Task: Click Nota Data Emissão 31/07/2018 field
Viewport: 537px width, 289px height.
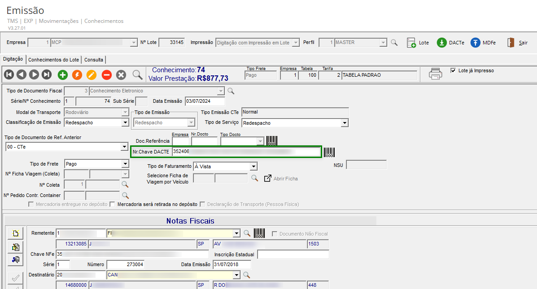Action: [x=232, y=265]
